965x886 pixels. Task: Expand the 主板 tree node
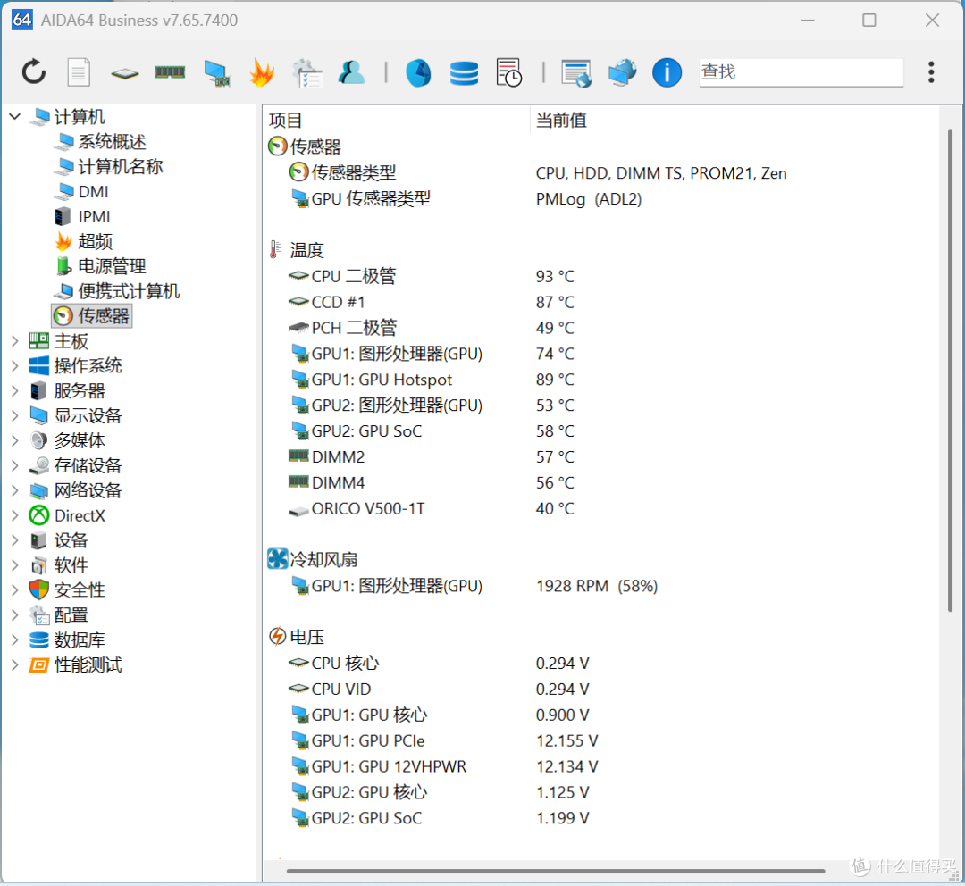pos(15,341)
